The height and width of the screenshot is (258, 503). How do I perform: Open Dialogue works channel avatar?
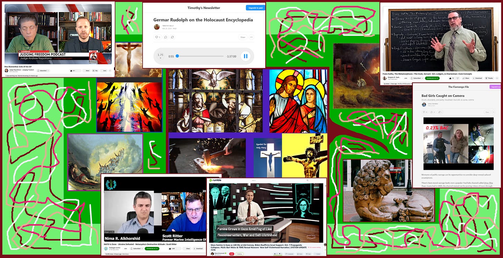pos(106,248)
